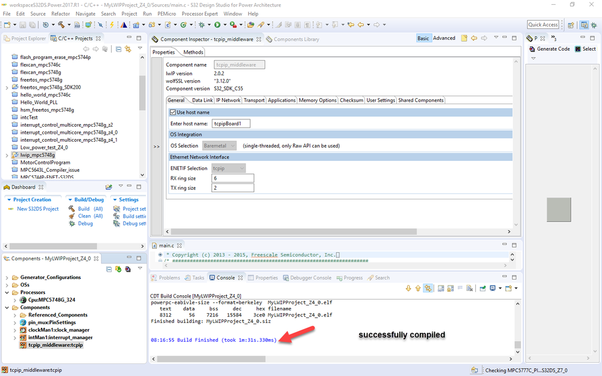
Task: Click the Quick Access field
Action: [x=543, y=25]
